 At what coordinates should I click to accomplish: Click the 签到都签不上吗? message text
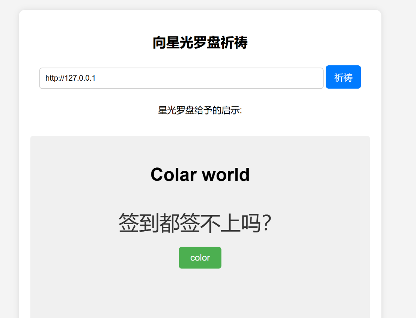click(x=195, y=223)
